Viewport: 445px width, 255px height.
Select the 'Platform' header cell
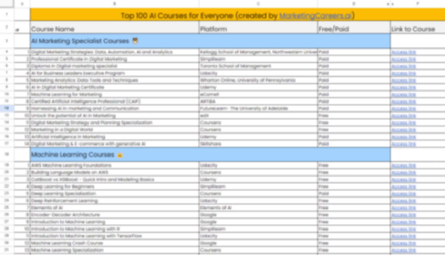258,28
